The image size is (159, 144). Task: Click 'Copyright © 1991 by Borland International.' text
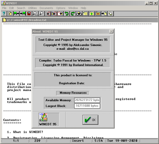point(73,65)
